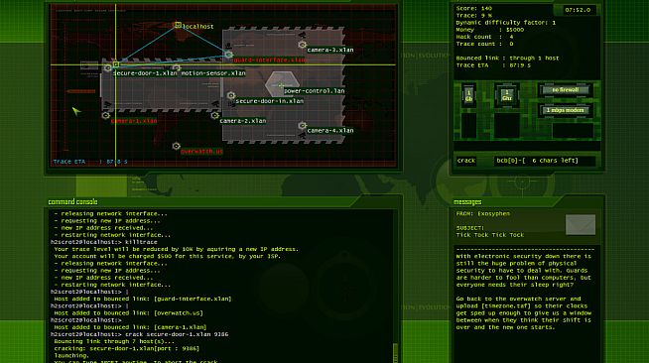Click 'Your trace level will be reduced' line
The image size is (649, 363).
(x=176, y=249)
